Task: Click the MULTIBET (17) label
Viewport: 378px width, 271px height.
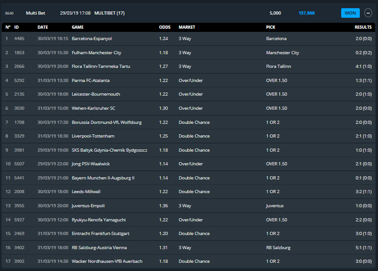Action: click(x=110, y=13)
